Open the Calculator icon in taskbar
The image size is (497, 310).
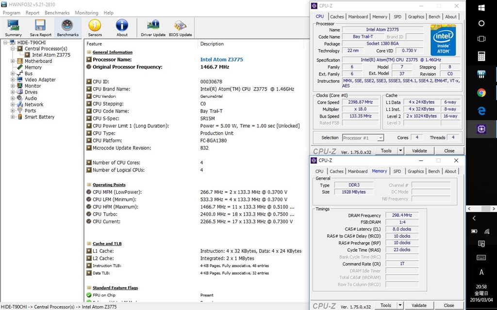481,56
